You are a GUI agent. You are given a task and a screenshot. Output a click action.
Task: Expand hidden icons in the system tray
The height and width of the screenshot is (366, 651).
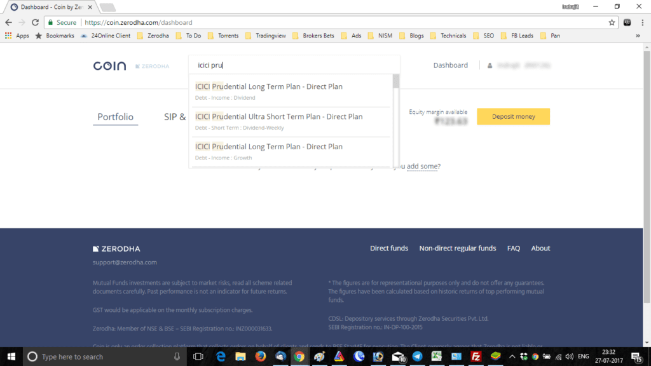coord(512,356)
